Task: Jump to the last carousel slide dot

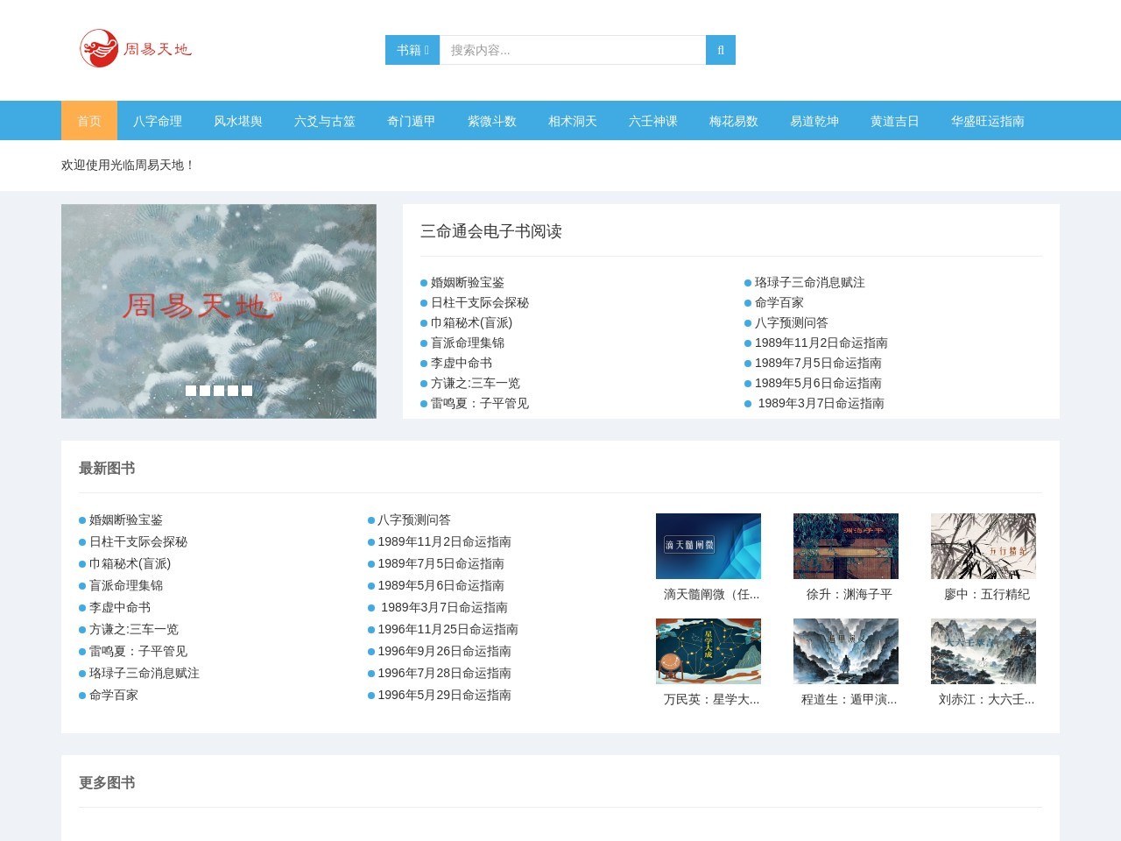Action: click(247, 391)
